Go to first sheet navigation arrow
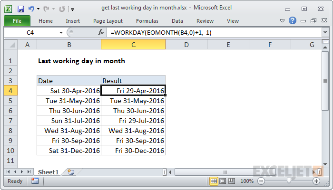The image size is (333, 190). coord(8,172)
